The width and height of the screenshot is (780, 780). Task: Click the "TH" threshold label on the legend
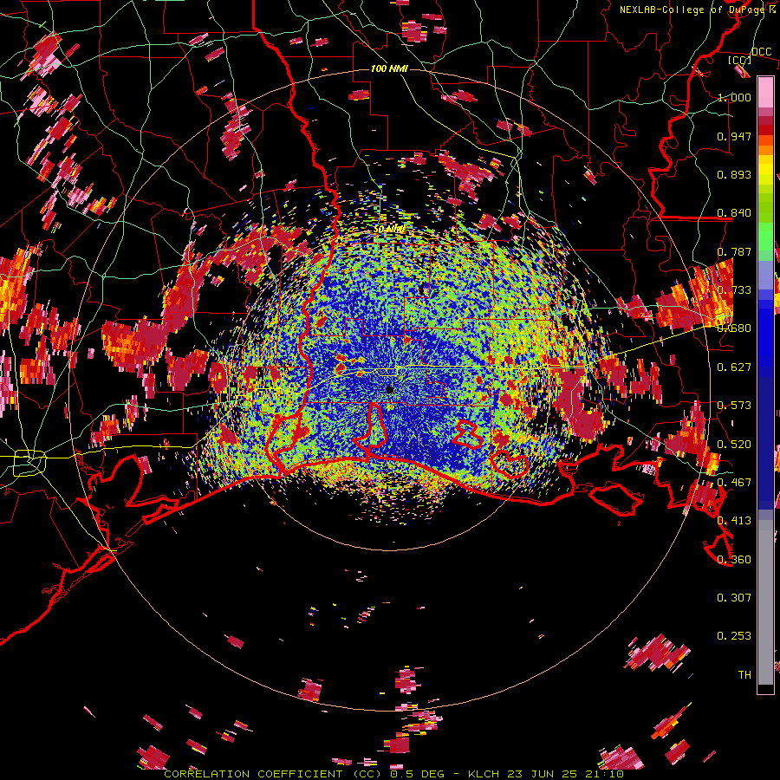pos(744,674)
